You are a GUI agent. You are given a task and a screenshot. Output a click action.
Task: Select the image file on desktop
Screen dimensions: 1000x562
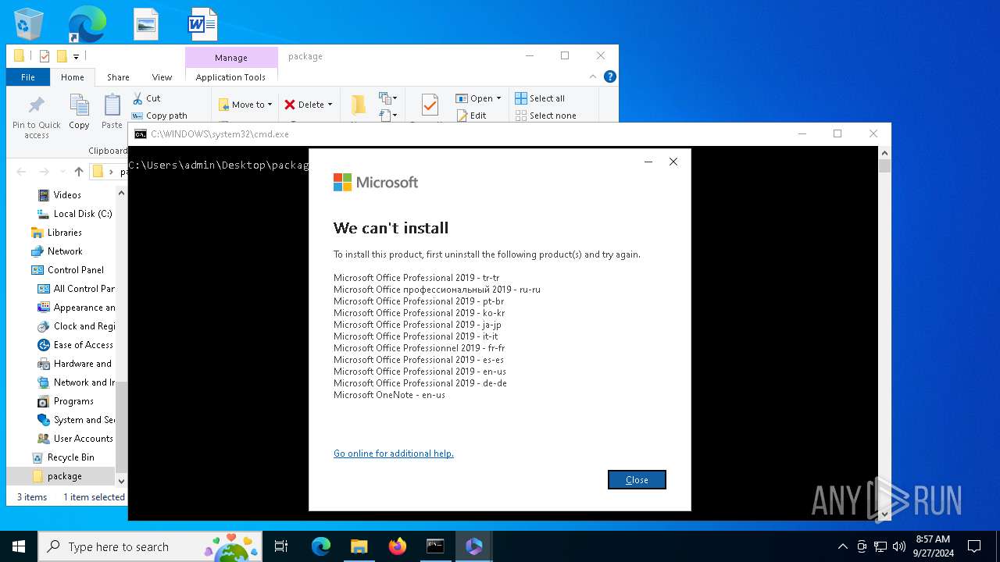click(146, 24)
